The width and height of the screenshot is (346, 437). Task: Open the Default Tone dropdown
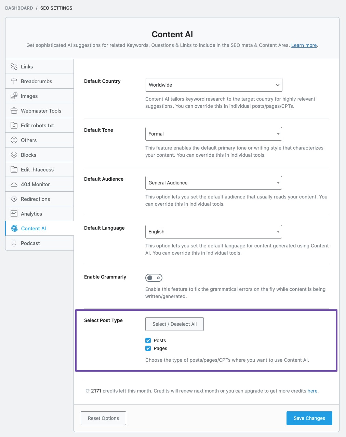[214, 134]
